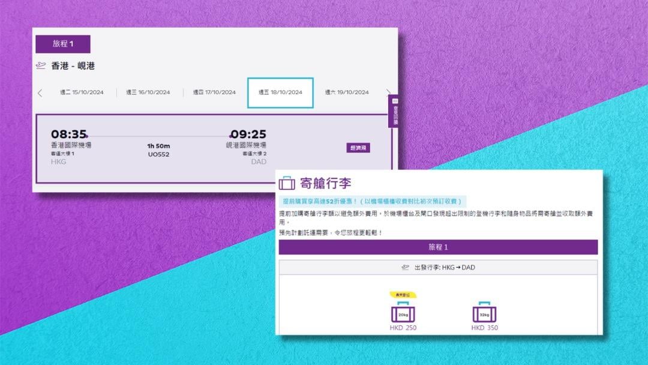
Task: Click the plane icon beside 香港 - 峴港
Action: click(x=41, y=65)
